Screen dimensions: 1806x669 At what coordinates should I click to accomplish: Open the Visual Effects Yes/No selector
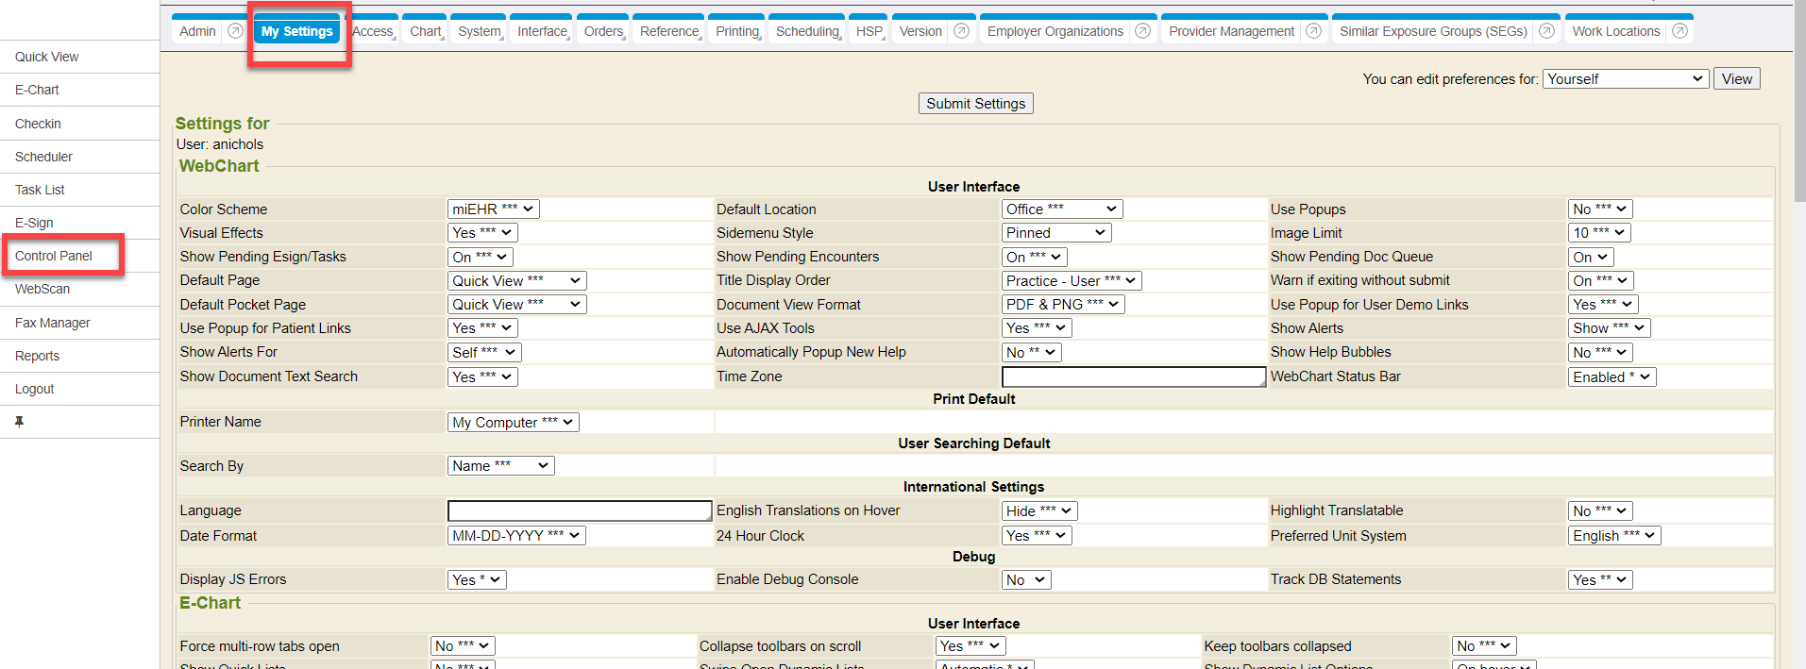tap(481, 233)
